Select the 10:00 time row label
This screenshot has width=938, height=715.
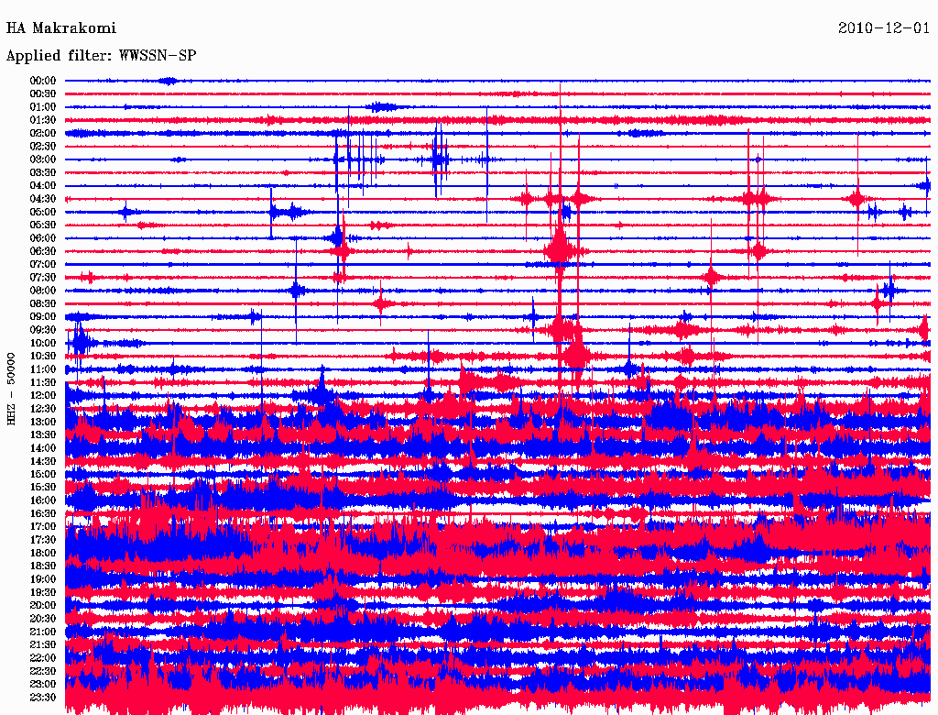(x=43, y=343)
